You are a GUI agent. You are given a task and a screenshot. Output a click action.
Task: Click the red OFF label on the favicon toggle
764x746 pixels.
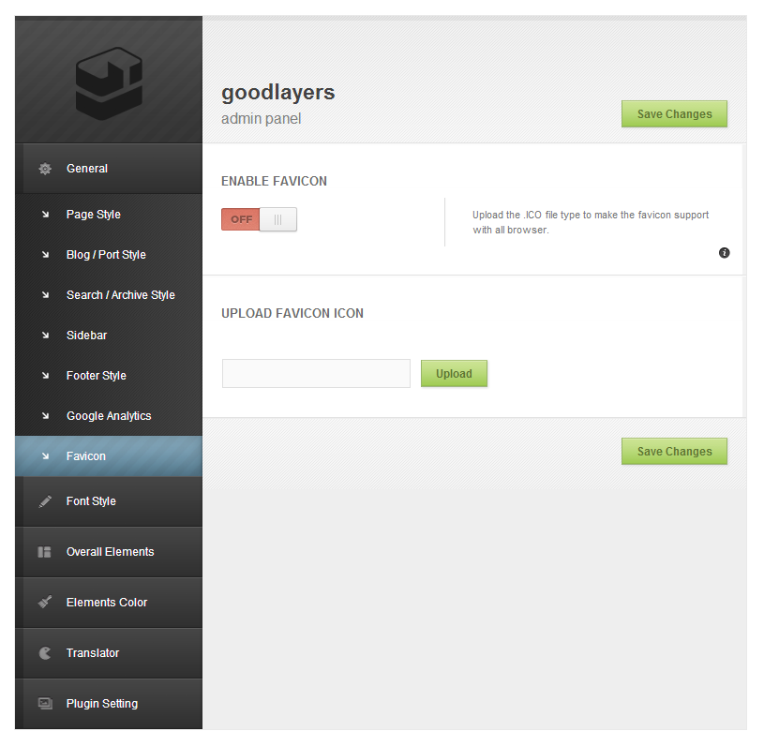[x=241, y=219]
